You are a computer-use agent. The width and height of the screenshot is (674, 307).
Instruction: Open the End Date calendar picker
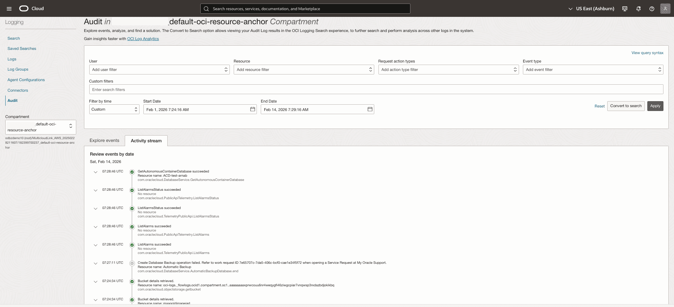click(370, 109)
